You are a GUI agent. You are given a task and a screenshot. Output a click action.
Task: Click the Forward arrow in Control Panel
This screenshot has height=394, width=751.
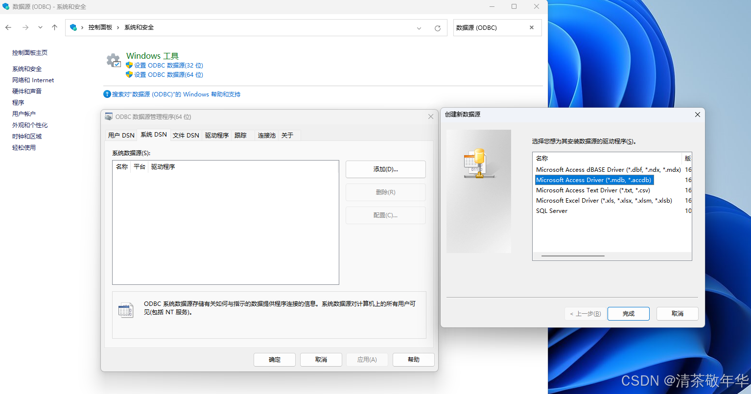pyautogui.click(x=25, y=27)
